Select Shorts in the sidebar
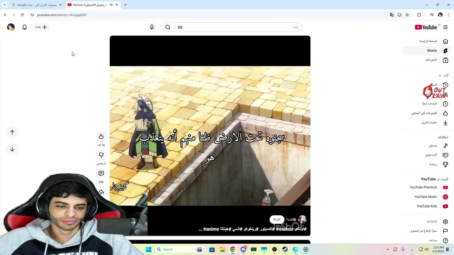The image size is (454, 255). click(x=427, y=51)
